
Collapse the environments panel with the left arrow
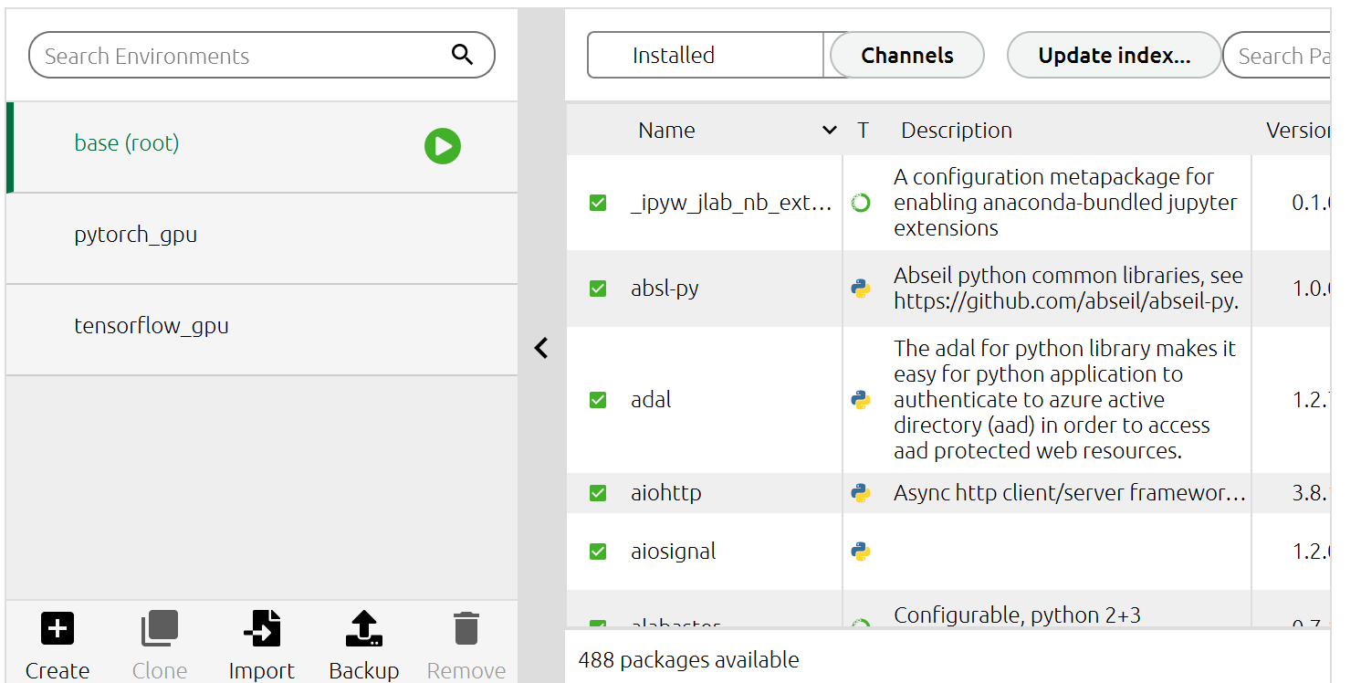point(541,348)
